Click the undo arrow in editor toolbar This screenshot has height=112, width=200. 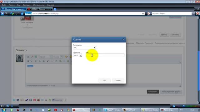[x=60, y=61]
